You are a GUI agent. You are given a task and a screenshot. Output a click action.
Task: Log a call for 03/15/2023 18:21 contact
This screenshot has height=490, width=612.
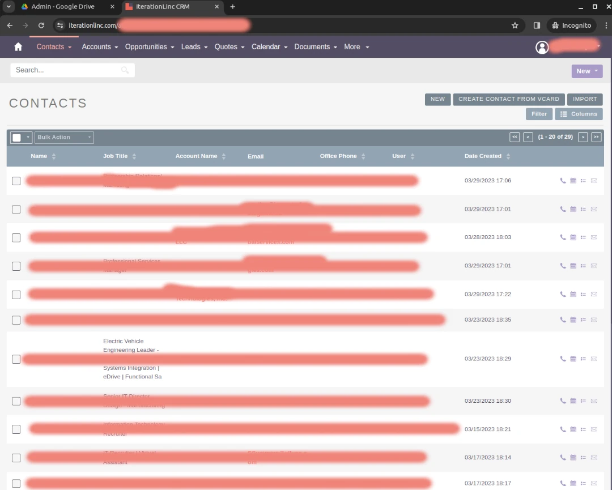[x=563, y=429]
